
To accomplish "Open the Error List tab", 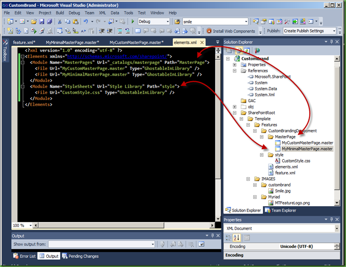I will click(x=24, y=256).
